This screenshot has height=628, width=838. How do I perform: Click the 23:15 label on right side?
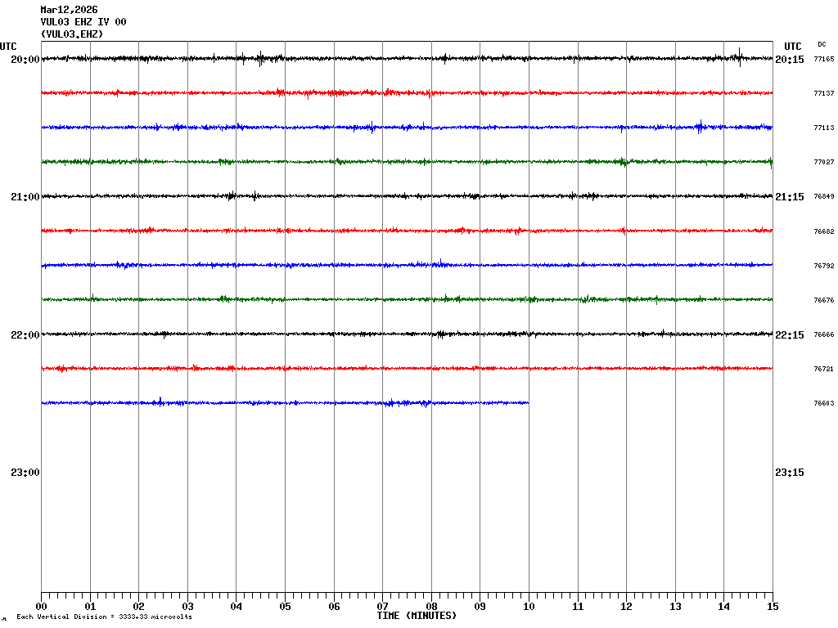click(x=789, y=472)
